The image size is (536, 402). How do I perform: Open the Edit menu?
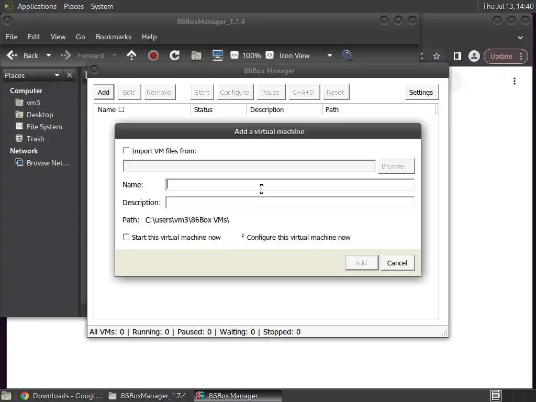[34, 37]
